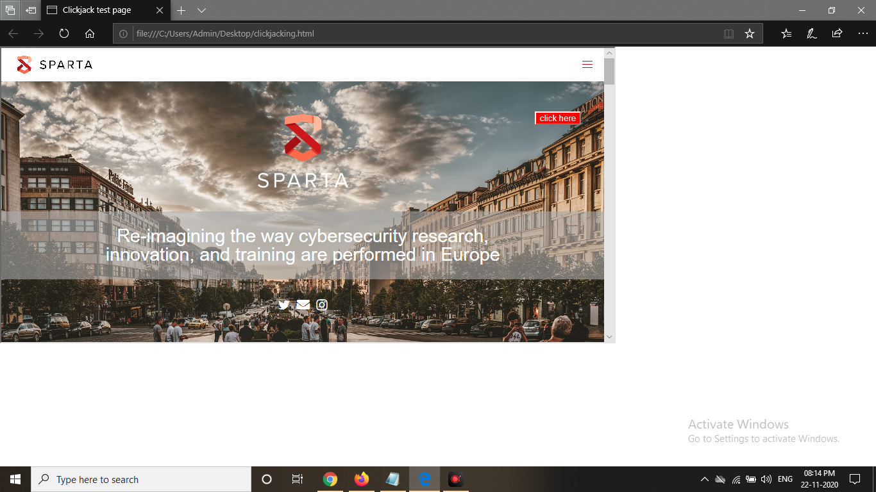Go to browser home page

tap(90, 34)
